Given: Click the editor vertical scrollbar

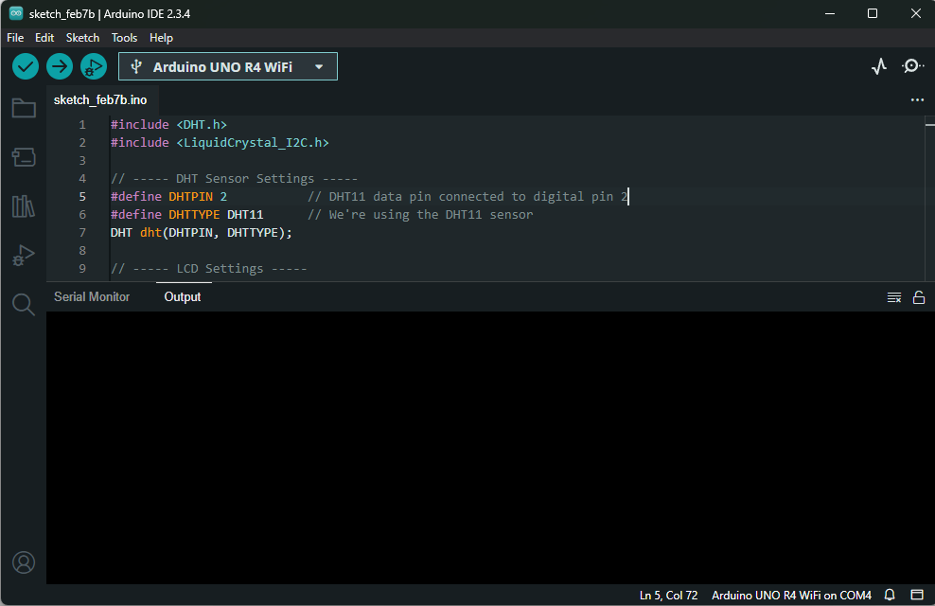Looking at the screenshot, I should coord(929,198).
